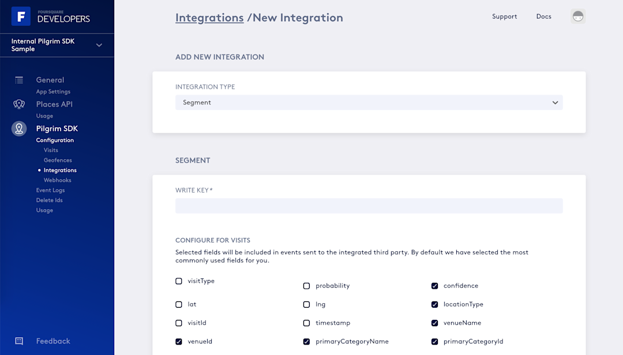Viewport: 623px width, 355px height.
Task: Open Event Logs page
Action: (50, 190)
